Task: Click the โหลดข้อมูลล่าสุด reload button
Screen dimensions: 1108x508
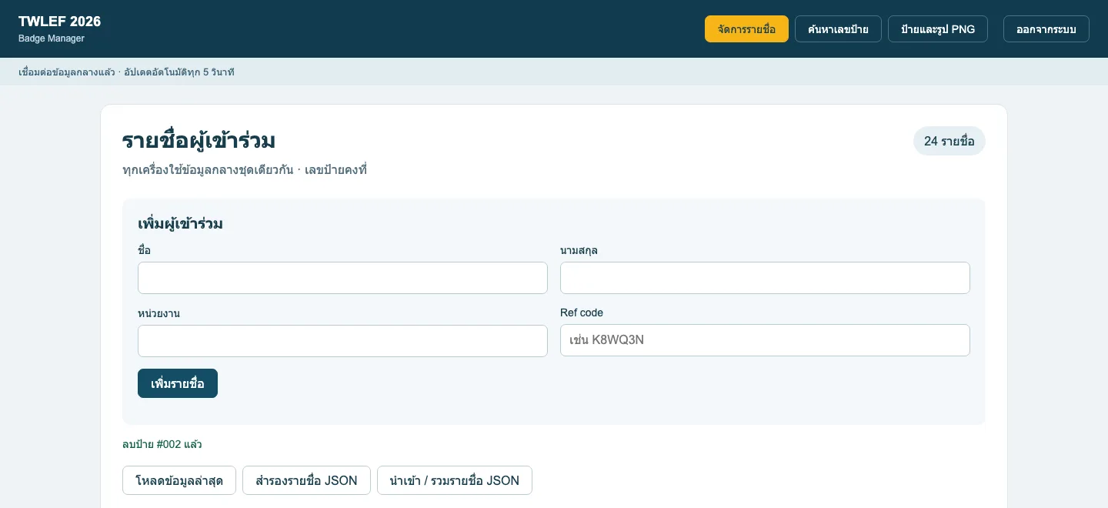Action: tap(179, 480)
